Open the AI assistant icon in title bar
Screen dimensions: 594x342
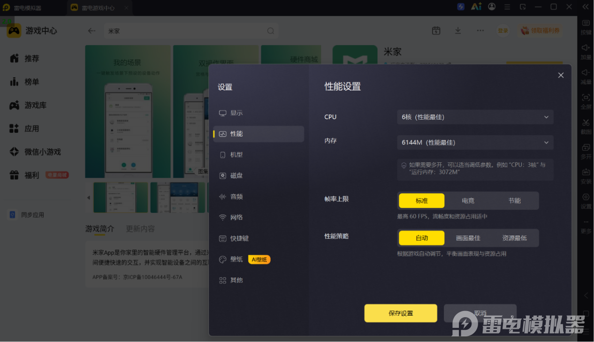[476, 7]
